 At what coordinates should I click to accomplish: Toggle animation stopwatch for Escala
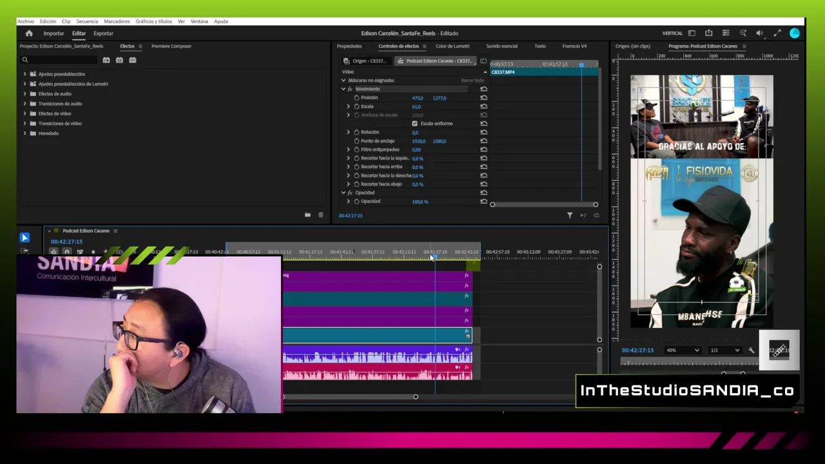(356, 106)
